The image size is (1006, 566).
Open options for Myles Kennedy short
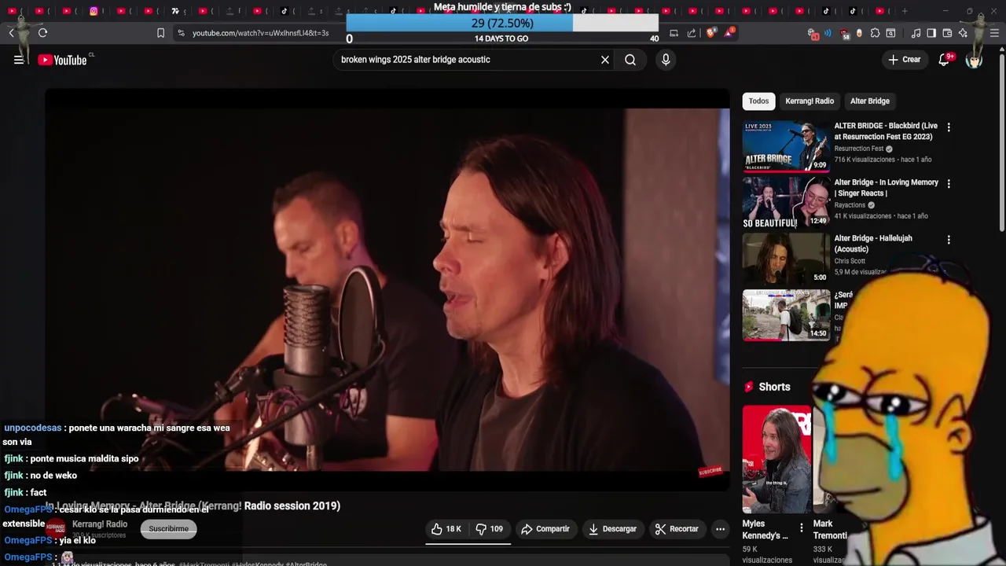pyautogui.click(x=801, y=528)
